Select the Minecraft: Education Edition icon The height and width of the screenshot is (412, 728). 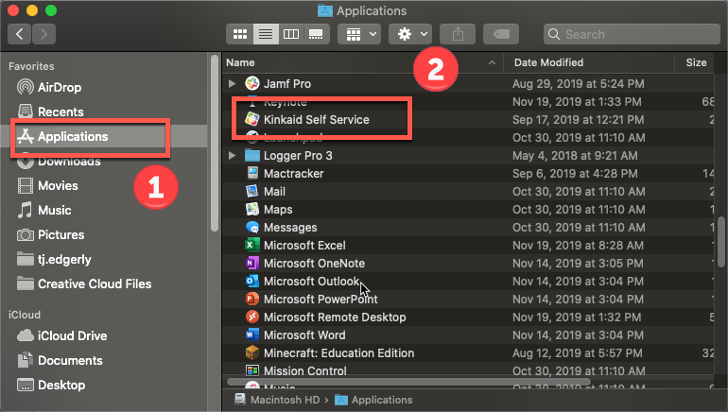pos(252,353)
